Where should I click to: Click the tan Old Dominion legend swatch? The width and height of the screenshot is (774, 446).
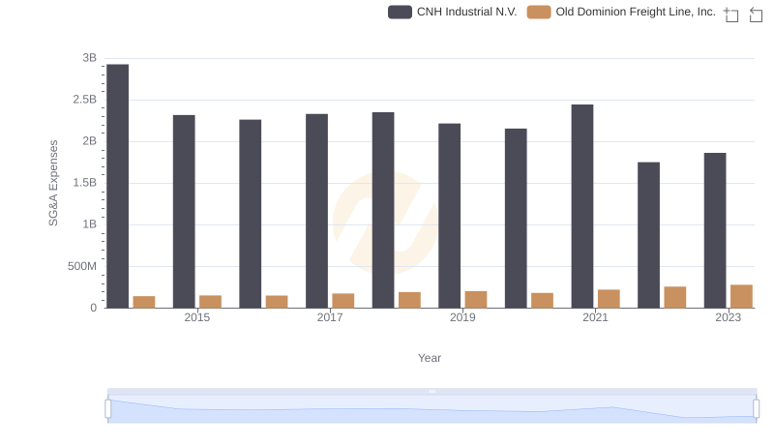point(539,12)
